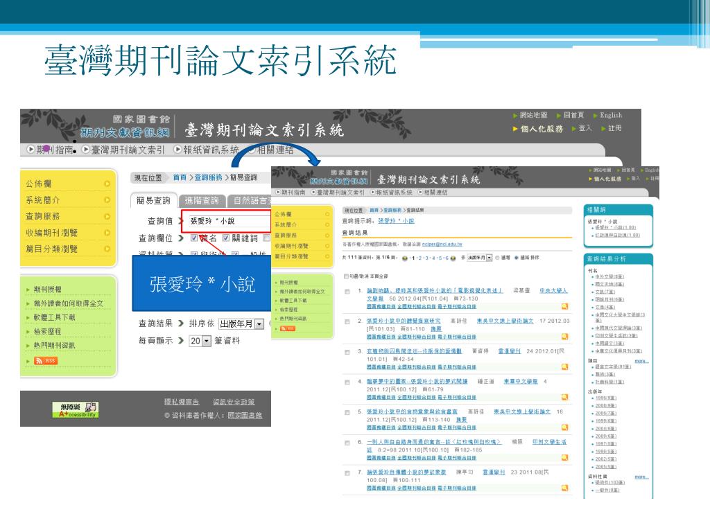The image size is (710, 532).
Task: Open the 檢索歷程 link in the large green sidebar
Action: [x=48, y=332]
